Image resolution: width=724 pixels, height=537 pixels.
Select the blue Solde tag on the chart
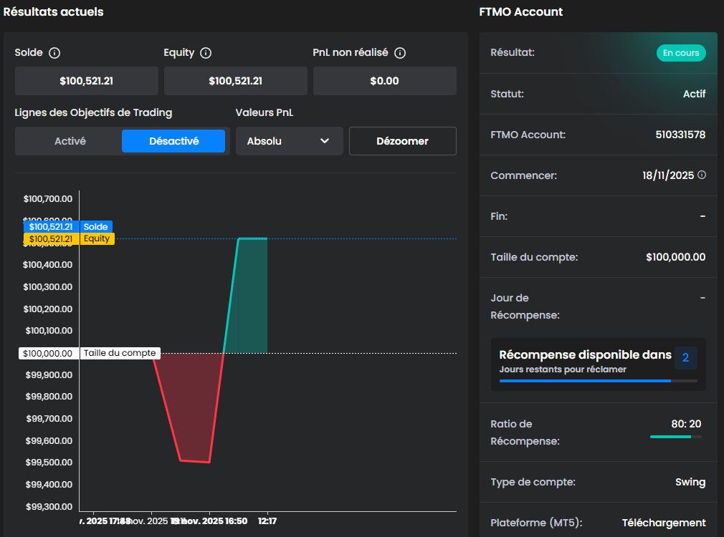click(68, 227)
